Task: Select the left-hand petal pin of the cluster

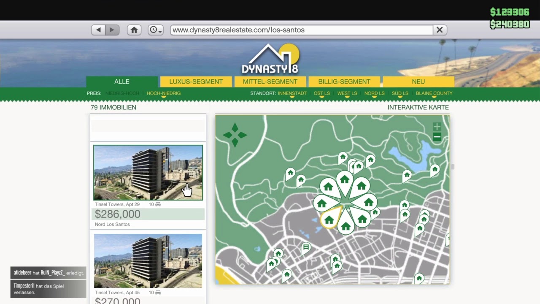Action: click(x=323, y=204)
